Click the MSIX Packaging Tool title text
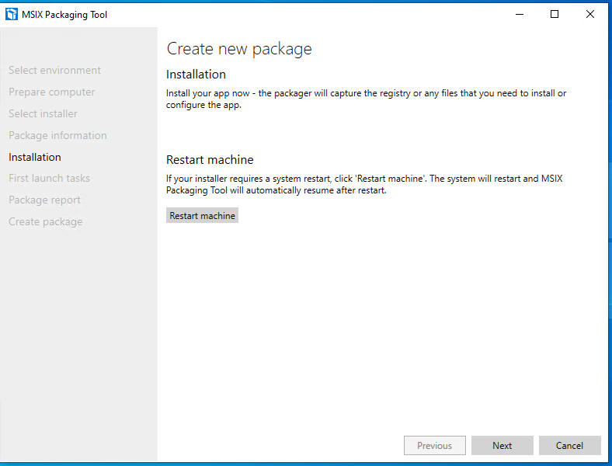Viewport: 612px width, 466px height. [x=64, y=15]
